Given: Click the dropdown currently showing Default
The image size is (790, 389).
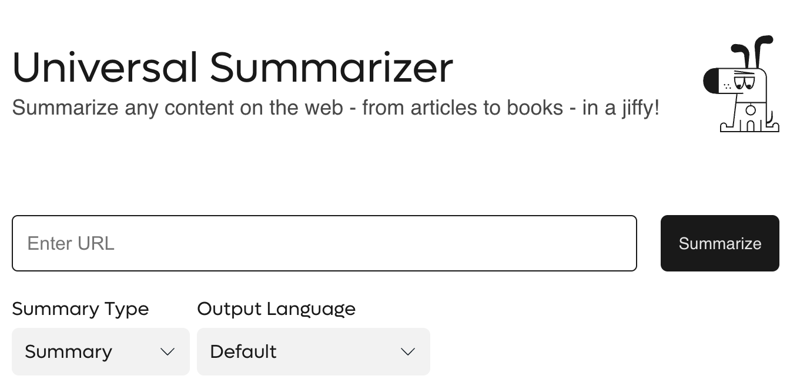Looking at the screenshot, I should pos(313,351).
